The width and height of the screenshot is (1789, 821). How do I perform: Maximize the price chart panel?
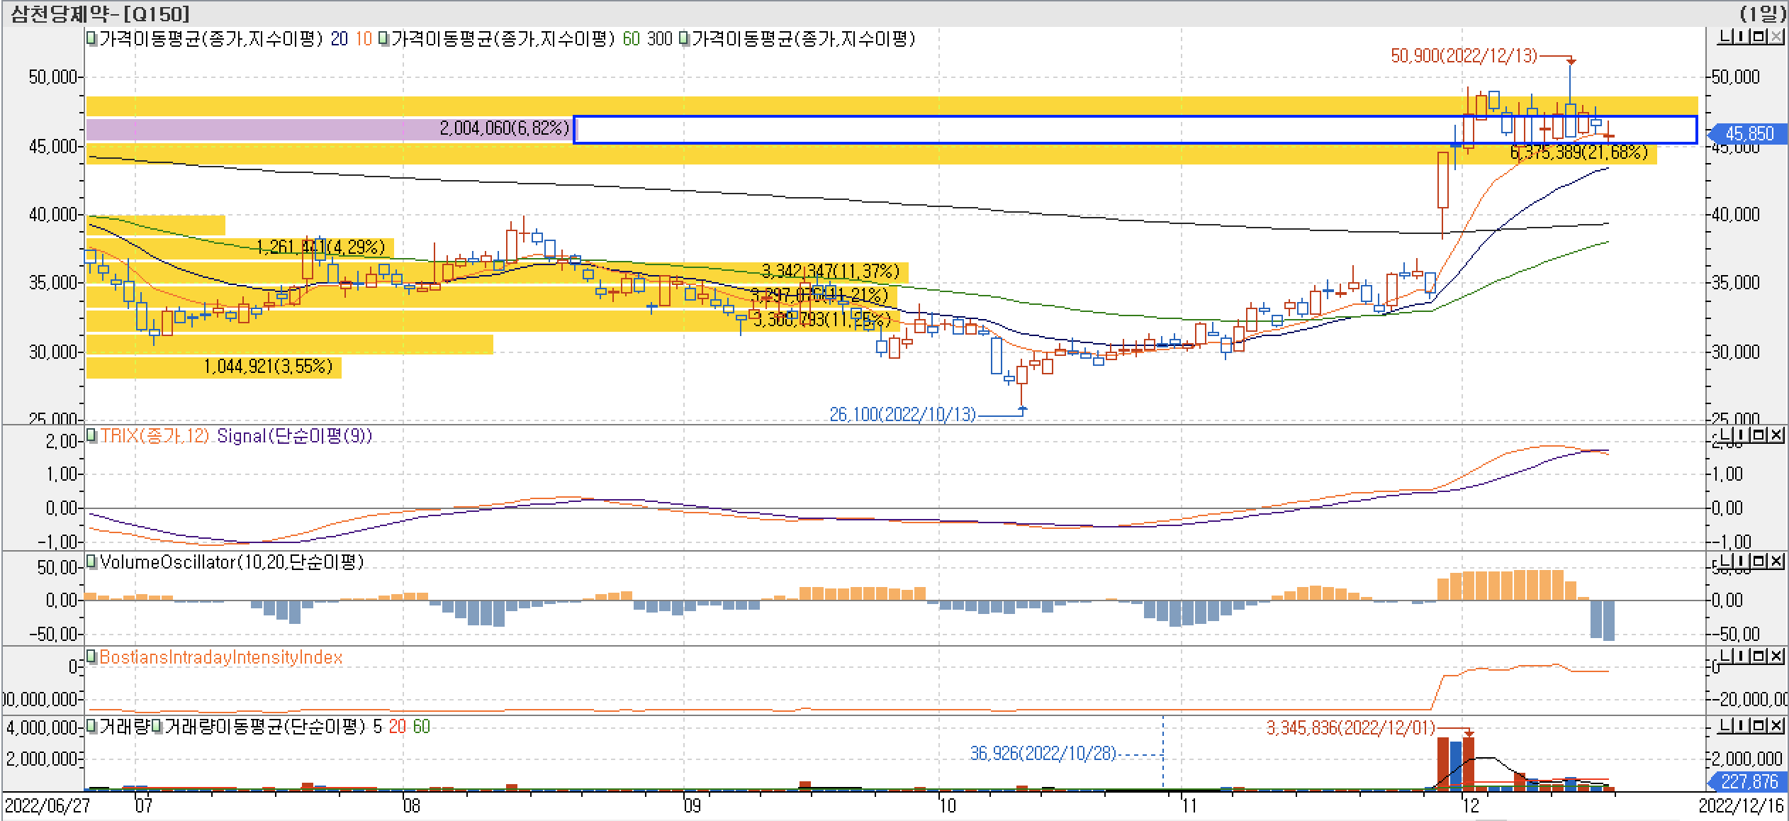(1758, 36)
